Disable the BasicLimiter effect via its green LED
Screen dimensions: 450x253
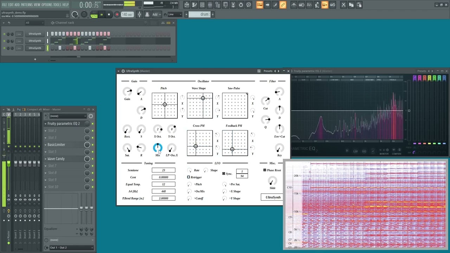(92, 145)
